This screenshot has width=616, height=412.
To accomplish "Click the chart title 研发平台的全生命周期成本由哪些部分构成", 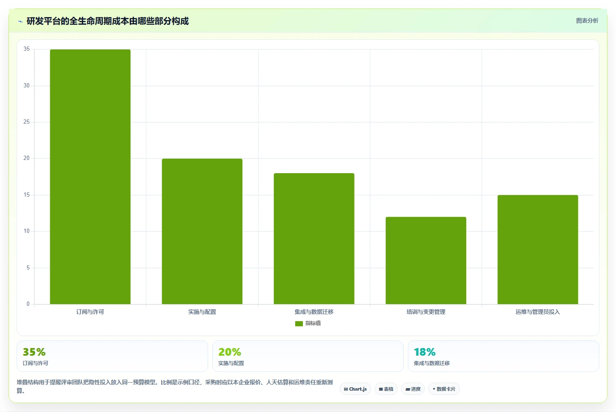I will 108,21.
